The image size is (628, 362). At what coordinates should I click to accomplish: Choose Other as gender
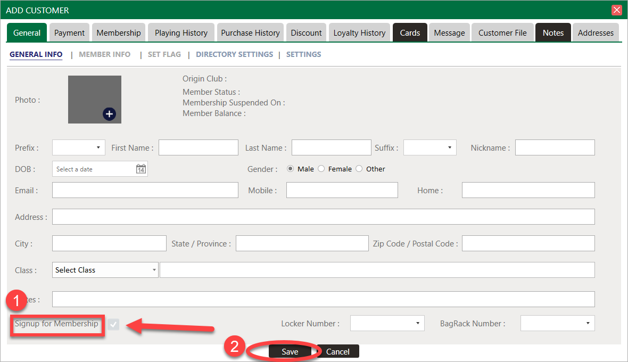click(359, 169)
